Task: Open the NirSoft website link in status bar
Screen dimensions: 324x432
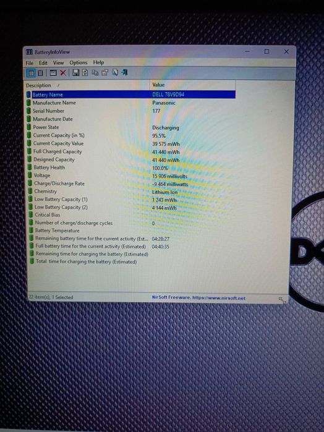Action: point(198,297)
